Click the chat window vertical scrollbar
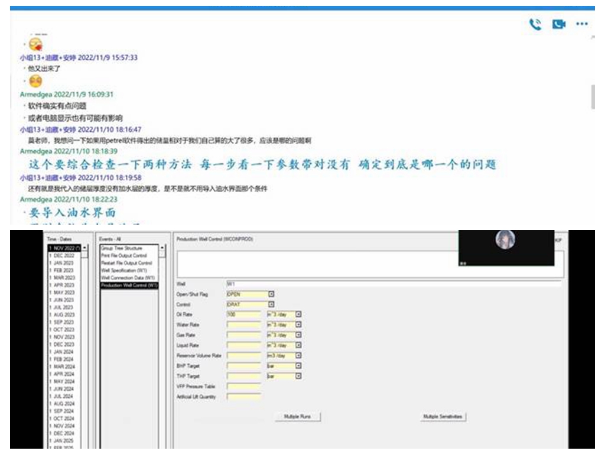The width and height of the screenshot is (605, 454). click(x=593, y=97)
